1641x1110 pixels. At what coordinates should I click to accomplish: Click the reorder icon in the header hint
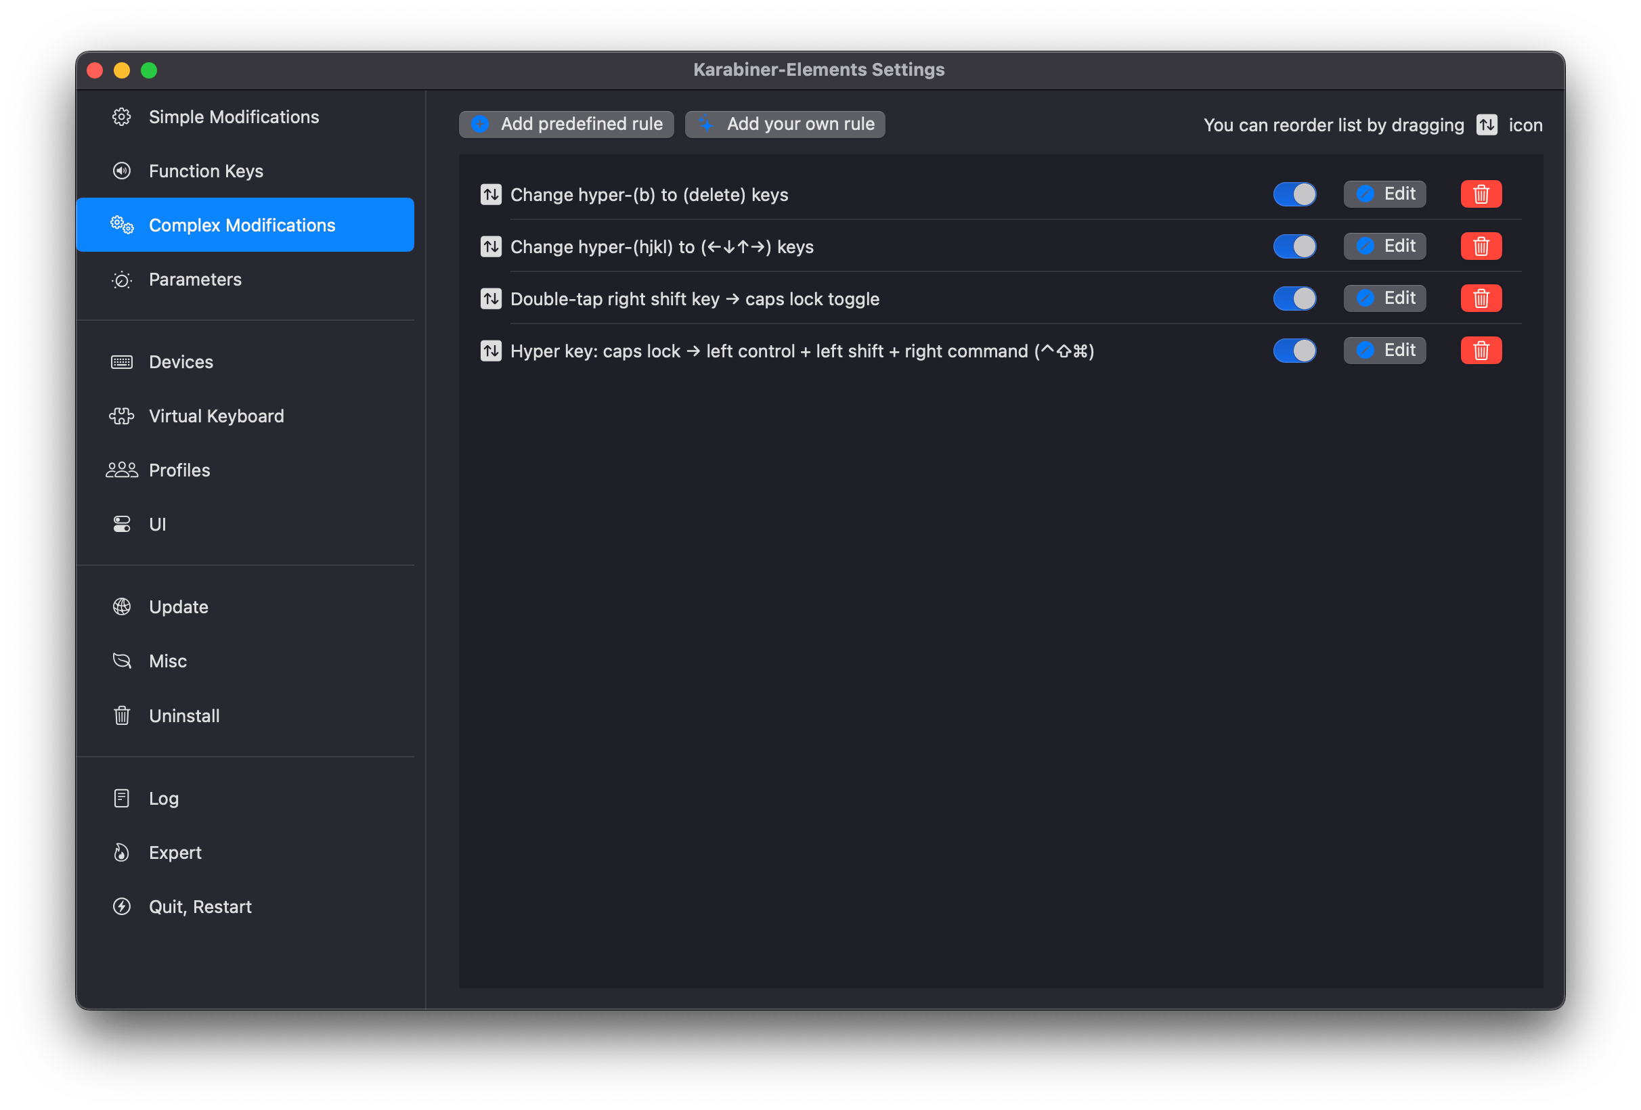pos(1487,125)
